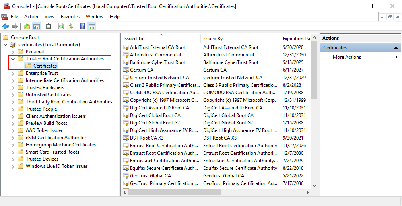Click certificate icon of AddTrust External CA Root

[126, 47]
